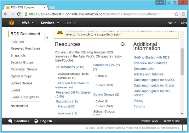
Task: Open the Services dropdown menu
Action: (x=50, y=23)
